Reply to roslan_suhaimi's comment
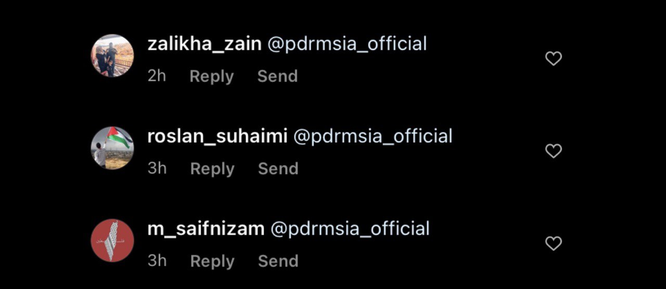This screenshot has height=289, width=666. 212,169
